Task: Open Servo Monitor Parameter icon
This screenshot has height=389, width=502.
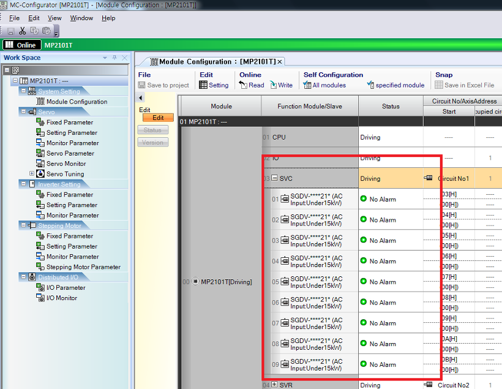Action: [40, 143]
